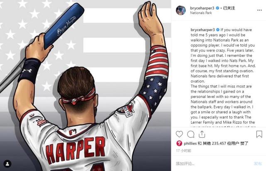Toggle the 已关注 following button
The height and width of the screenshot is (171, 266).
coord(229,8)
